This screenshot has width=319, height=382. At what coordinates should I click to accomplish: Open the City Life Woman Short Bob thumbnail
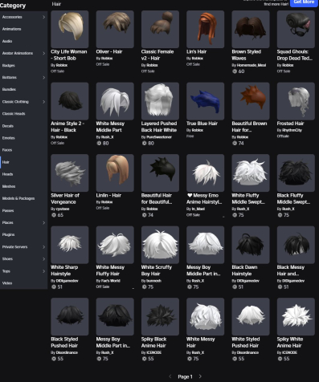70,30
